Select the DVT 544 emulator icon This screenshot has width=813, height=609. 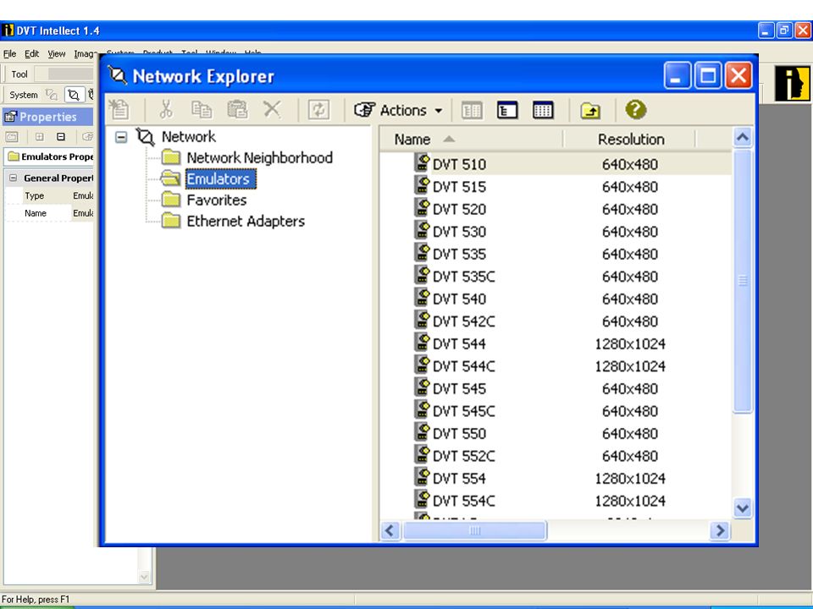coord(423,343)
